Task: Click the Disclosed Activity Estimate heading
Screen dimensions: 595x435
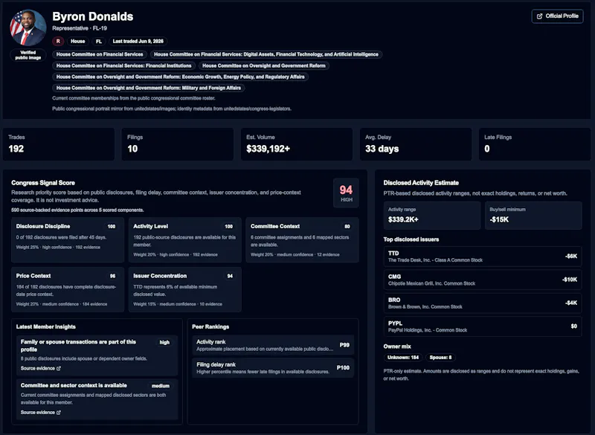Action: pos(421,183)
